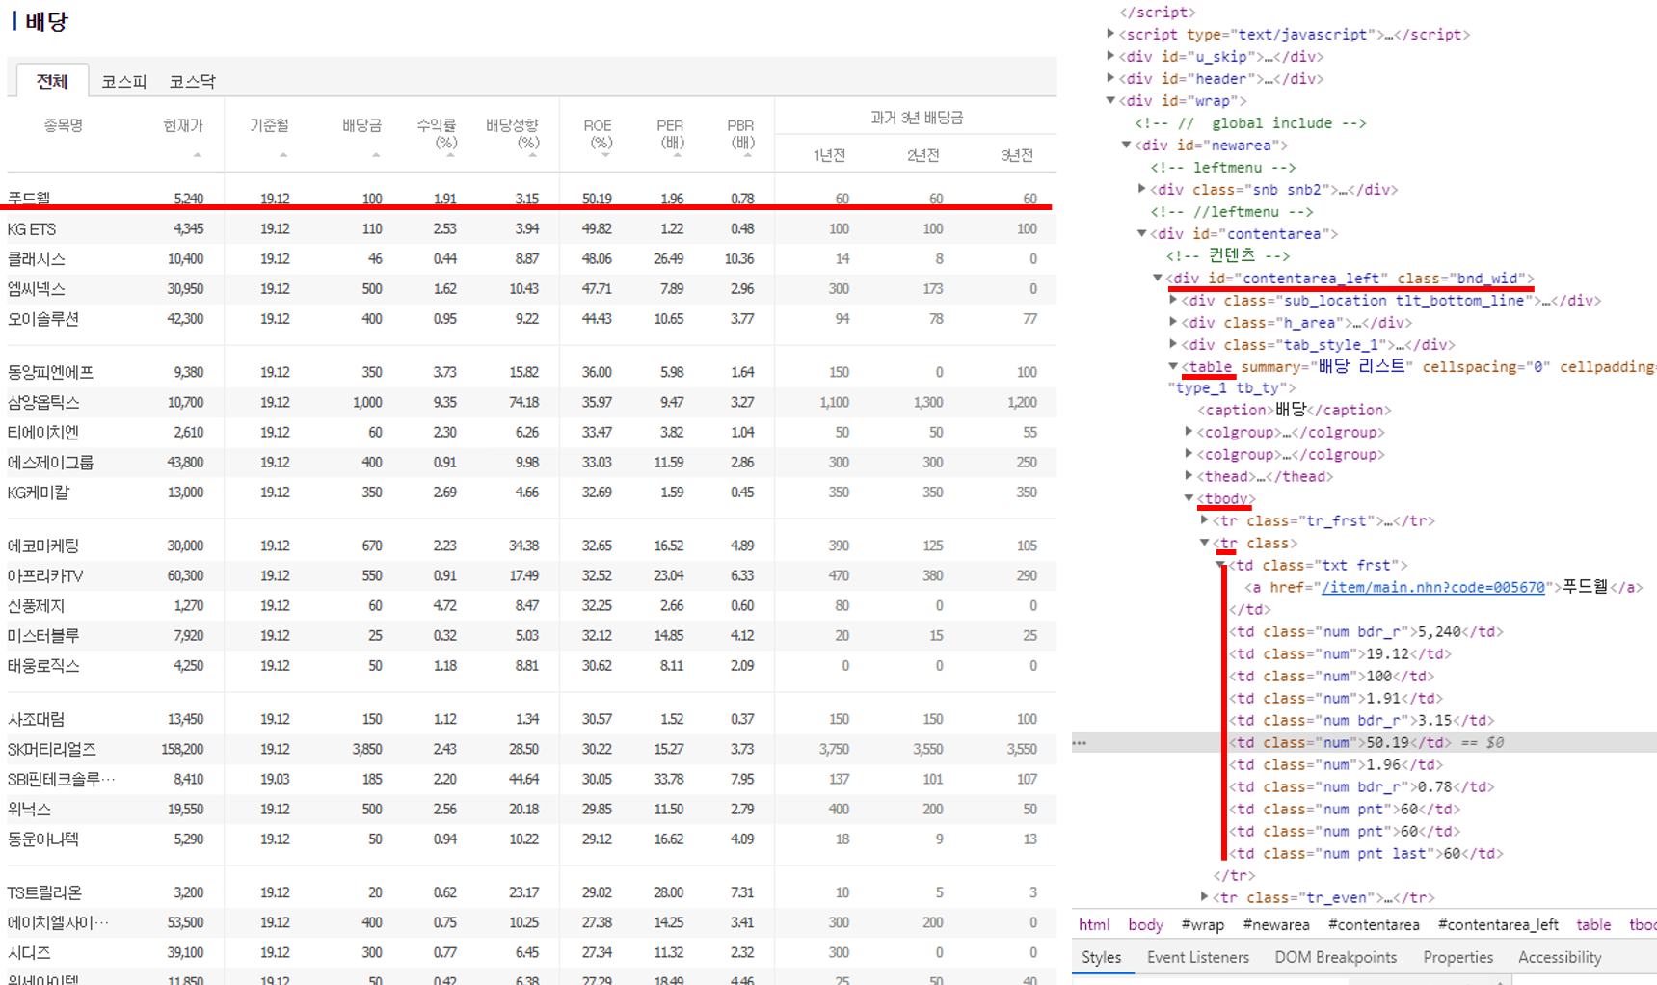This screenshot has height=985, width=1657.
Task: Select #newarea in the breadcrumb bar
Action: pos(1275,924)
